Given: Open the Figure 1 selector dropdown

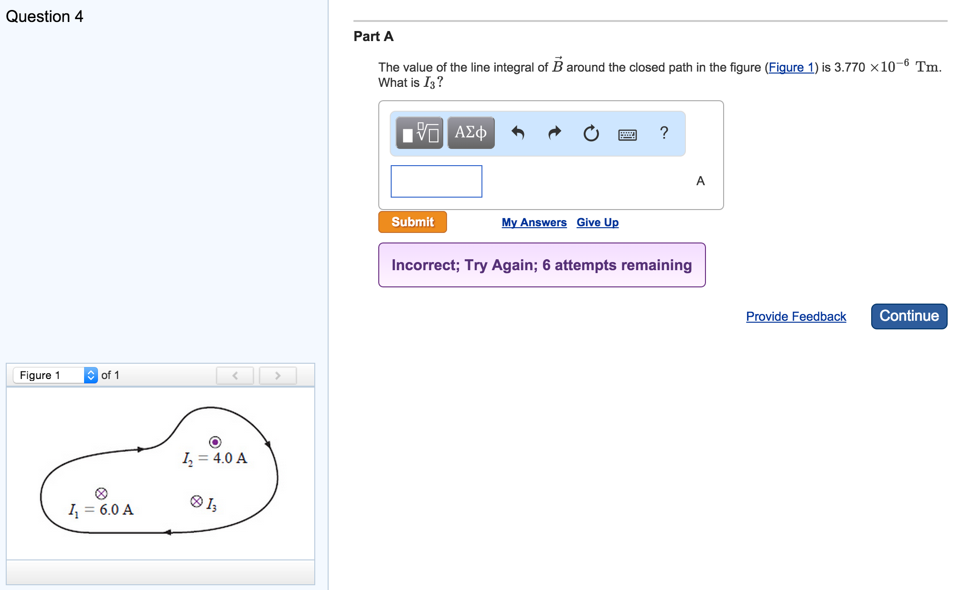Looking at the screenshot, I should click(x=55, y=375).
